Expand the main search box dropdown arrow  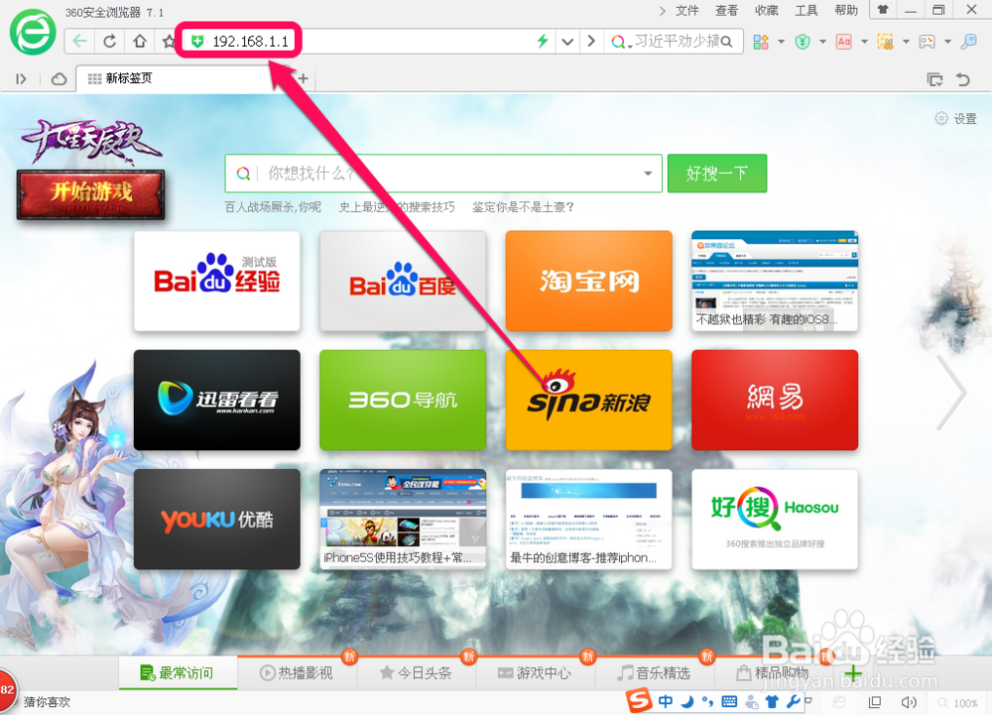tap(648, 174)
